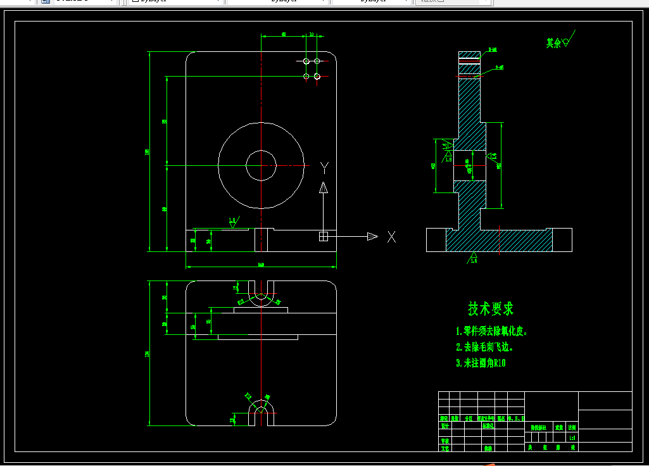The image size is (649, 466).
Task: Click the 1:1 scale value in title block
Action: (572, 438)
